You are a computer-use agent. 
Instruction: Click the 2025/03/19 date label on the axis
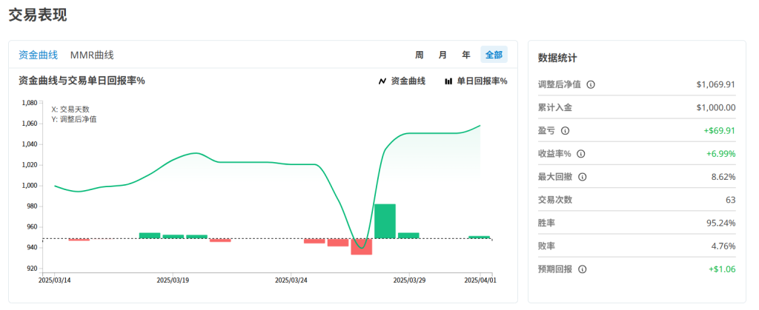coord(173,280)
